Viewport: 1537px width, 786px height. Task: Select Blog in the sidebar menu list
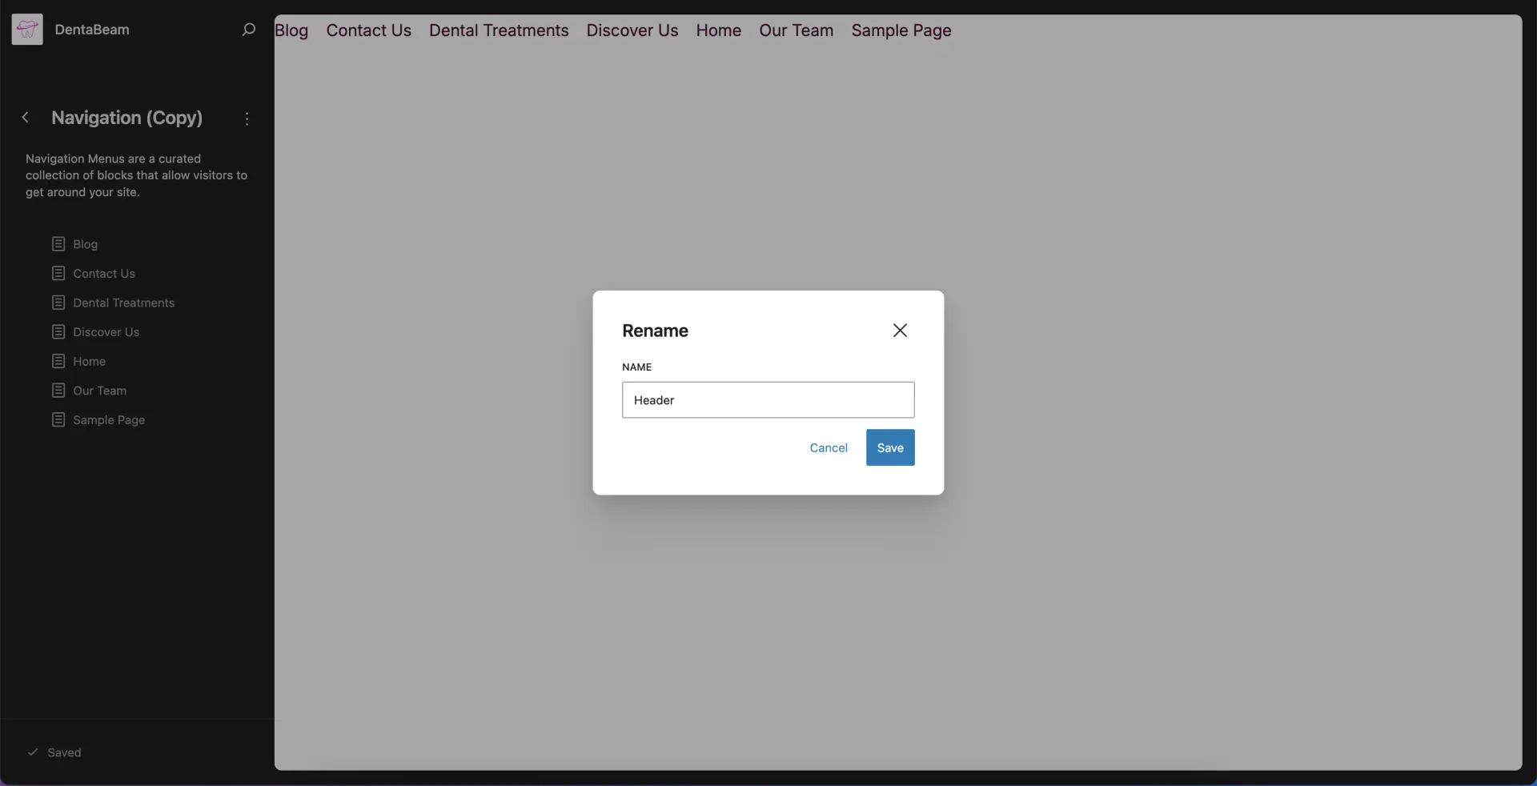pos(85,244)
